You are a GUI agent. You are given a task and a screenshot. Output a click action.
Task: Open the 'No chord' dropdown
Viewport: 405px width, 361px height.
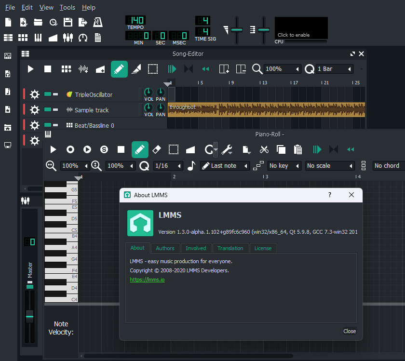389,165
